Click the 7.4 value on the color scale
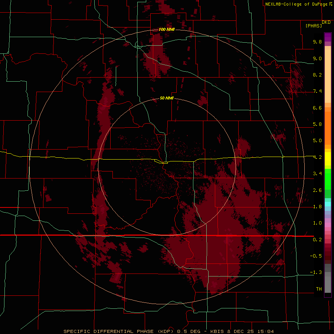The height and width of the screenshot is (334, 334). [x=317, y=91]
